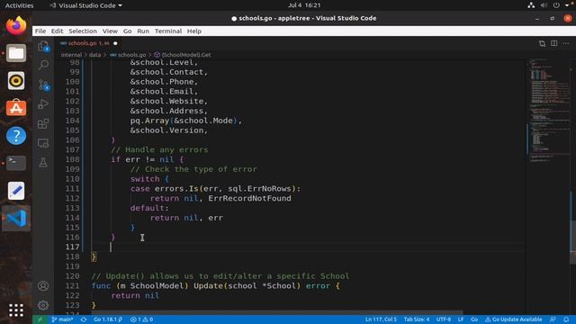Click the Open Changes icon in editor toolbar
The height and width of the screenshot is (324, 576).
coord(542,43)
